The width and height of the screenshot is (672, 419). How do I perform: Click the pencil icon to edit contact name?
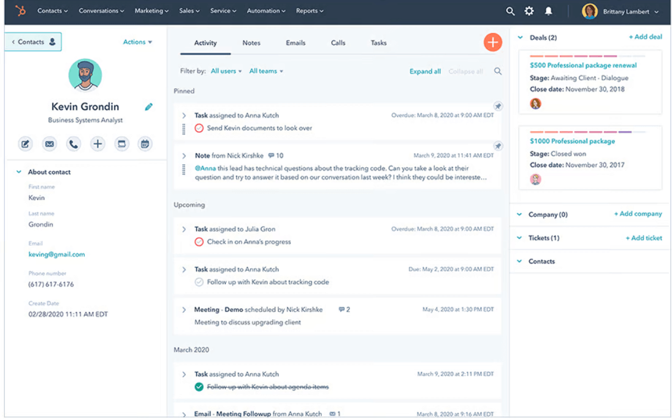point(148,106)
